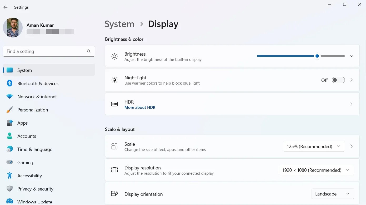366x205 pixels.
Task: Open the More about HDR link
Action: coord(140,107)
